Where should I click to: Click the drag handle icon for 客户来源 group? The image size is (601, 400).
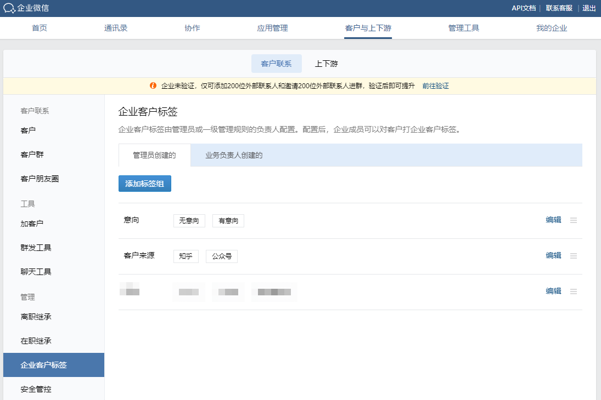(x=574, y=256)
